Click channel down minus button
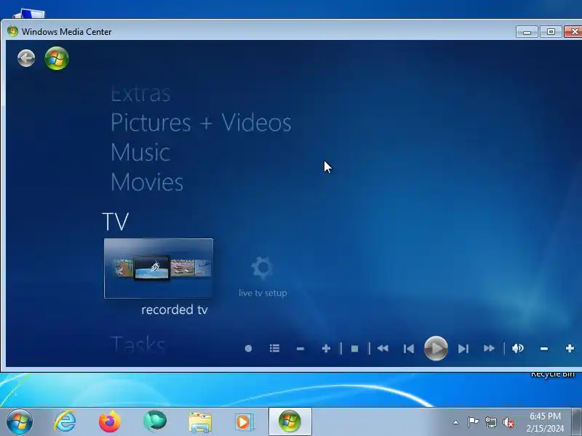 (x=300, y=349)
